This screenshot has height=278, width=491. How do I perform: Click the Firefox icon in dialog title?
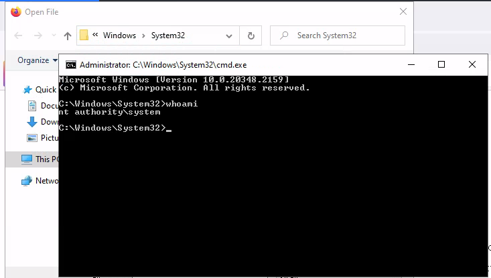[x=15, y=12]
